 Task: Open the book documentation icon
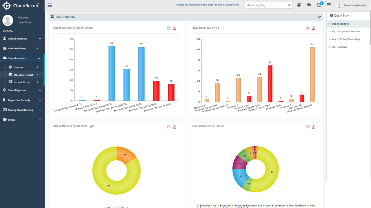pos(299,5)
